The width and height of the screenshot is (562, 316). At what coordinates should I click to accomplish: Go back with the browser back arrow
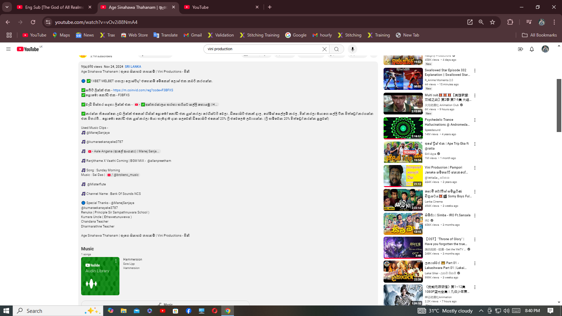[8, 22]
